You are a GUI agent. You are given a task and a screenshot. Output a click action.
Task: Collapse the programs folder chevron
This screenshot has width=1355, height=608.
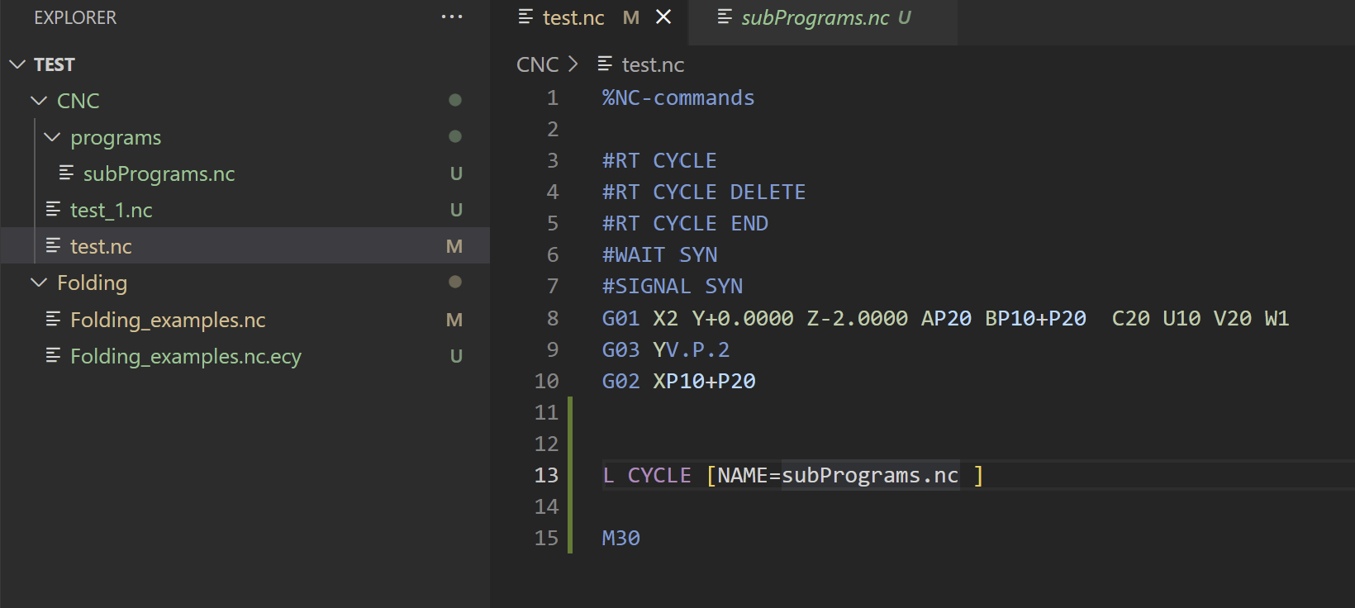52,137
